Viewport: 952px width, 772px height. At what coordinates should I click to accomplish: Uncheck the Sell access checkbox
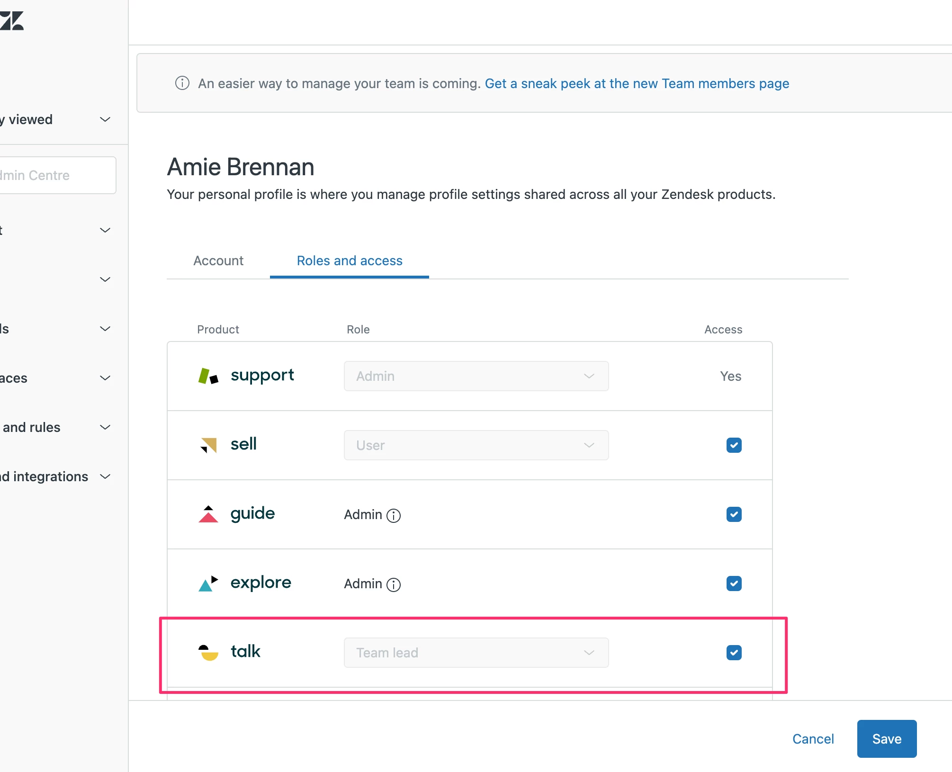point(734,445)
